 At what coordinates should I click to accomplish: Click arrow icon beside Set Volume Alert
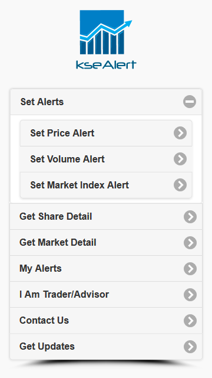(180, 159)
